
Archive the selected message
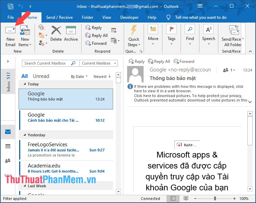point(71,34)
